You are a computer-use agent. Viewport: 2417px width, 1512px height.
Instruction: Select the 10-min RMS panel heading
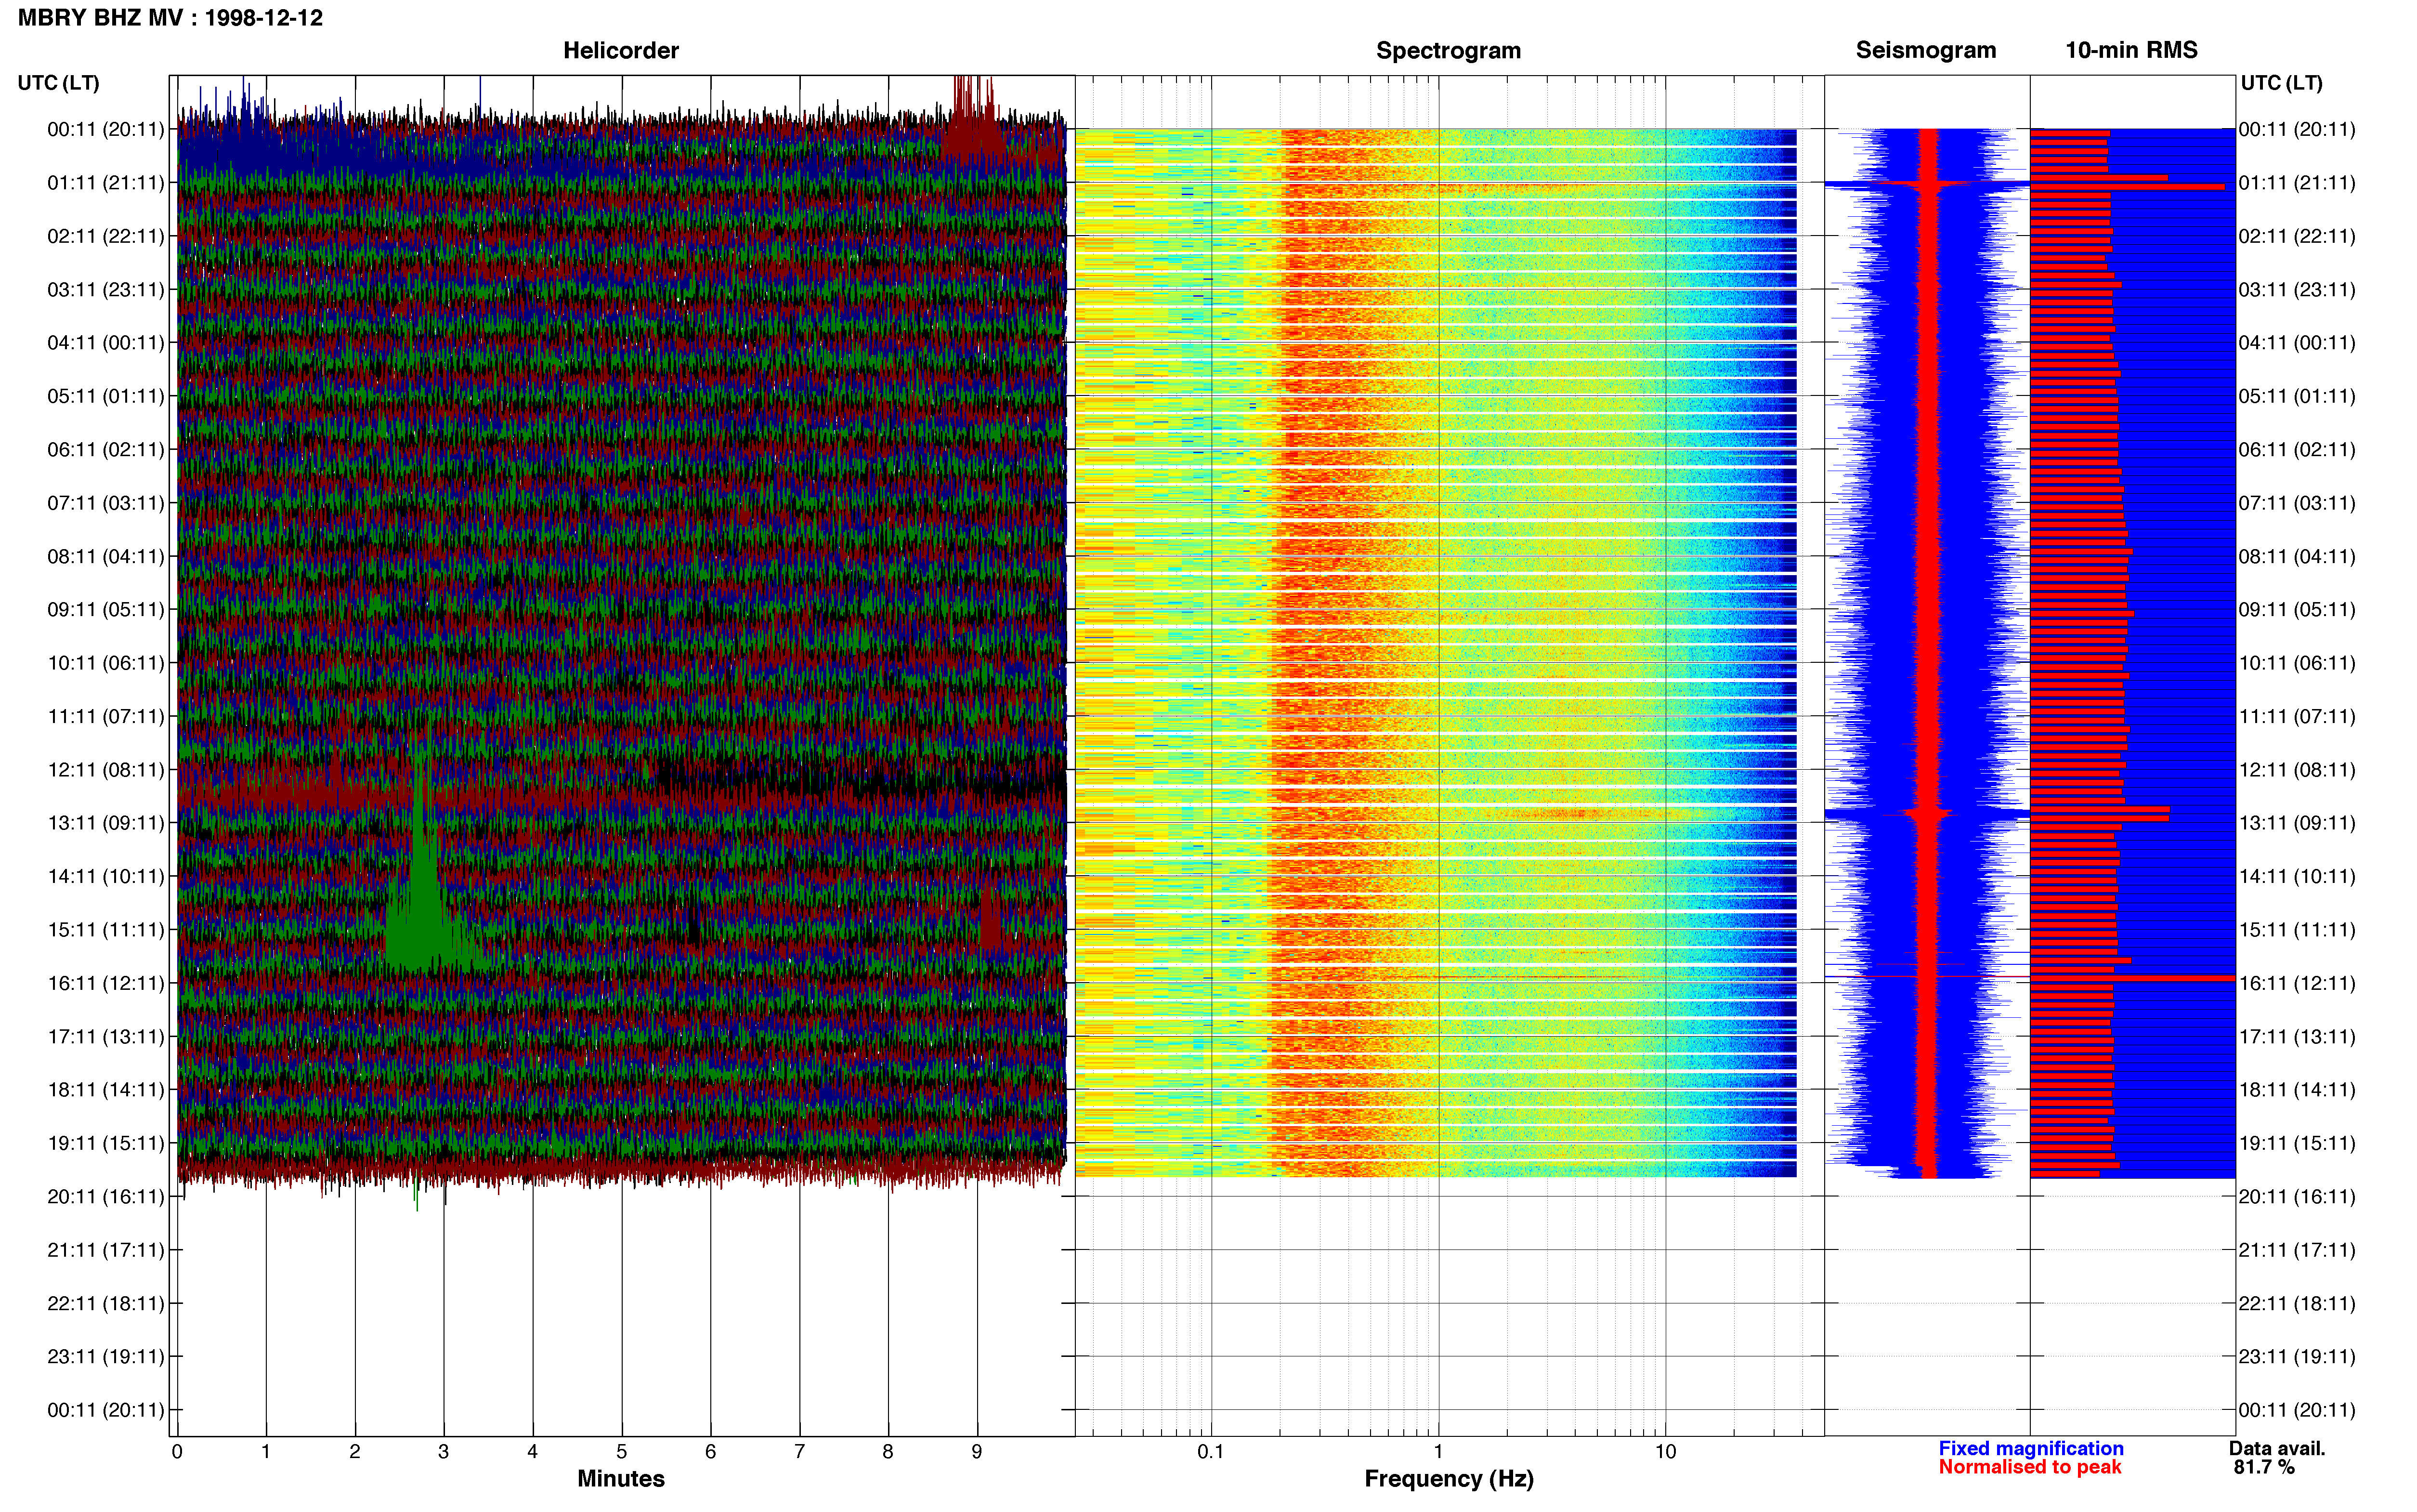click(2131, 50)
